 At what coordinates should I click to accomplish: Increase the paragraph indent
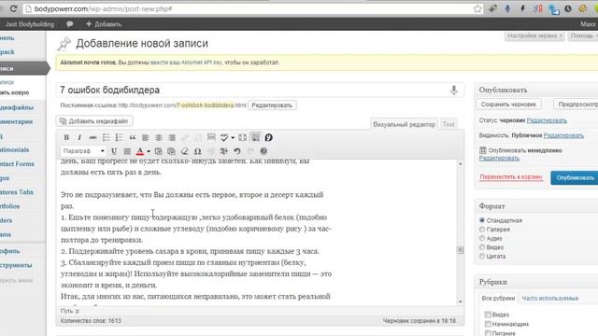click(x=224, y=151)
